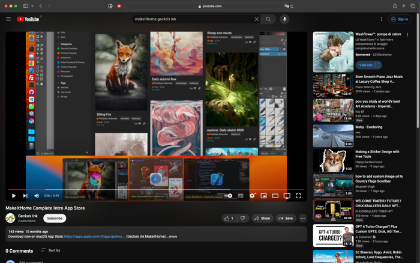Open Slow Smooth Piano Jazz Music thumbnail
The image size is (420, 263).
pyautogui.click(x=333, y=85)
